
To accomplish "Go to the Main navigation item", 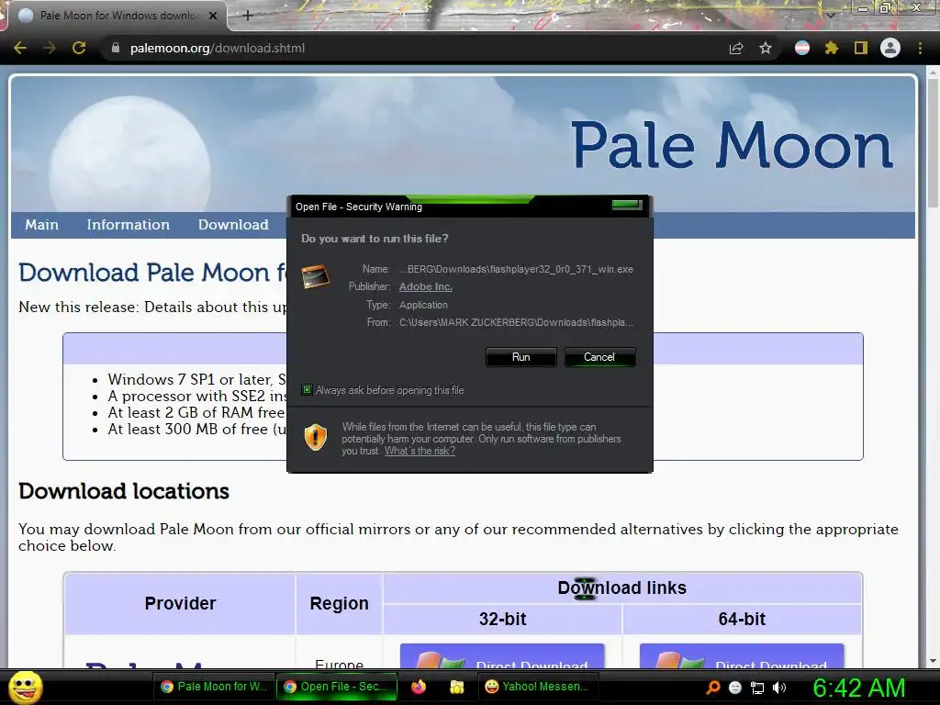I will click(42, 225).
